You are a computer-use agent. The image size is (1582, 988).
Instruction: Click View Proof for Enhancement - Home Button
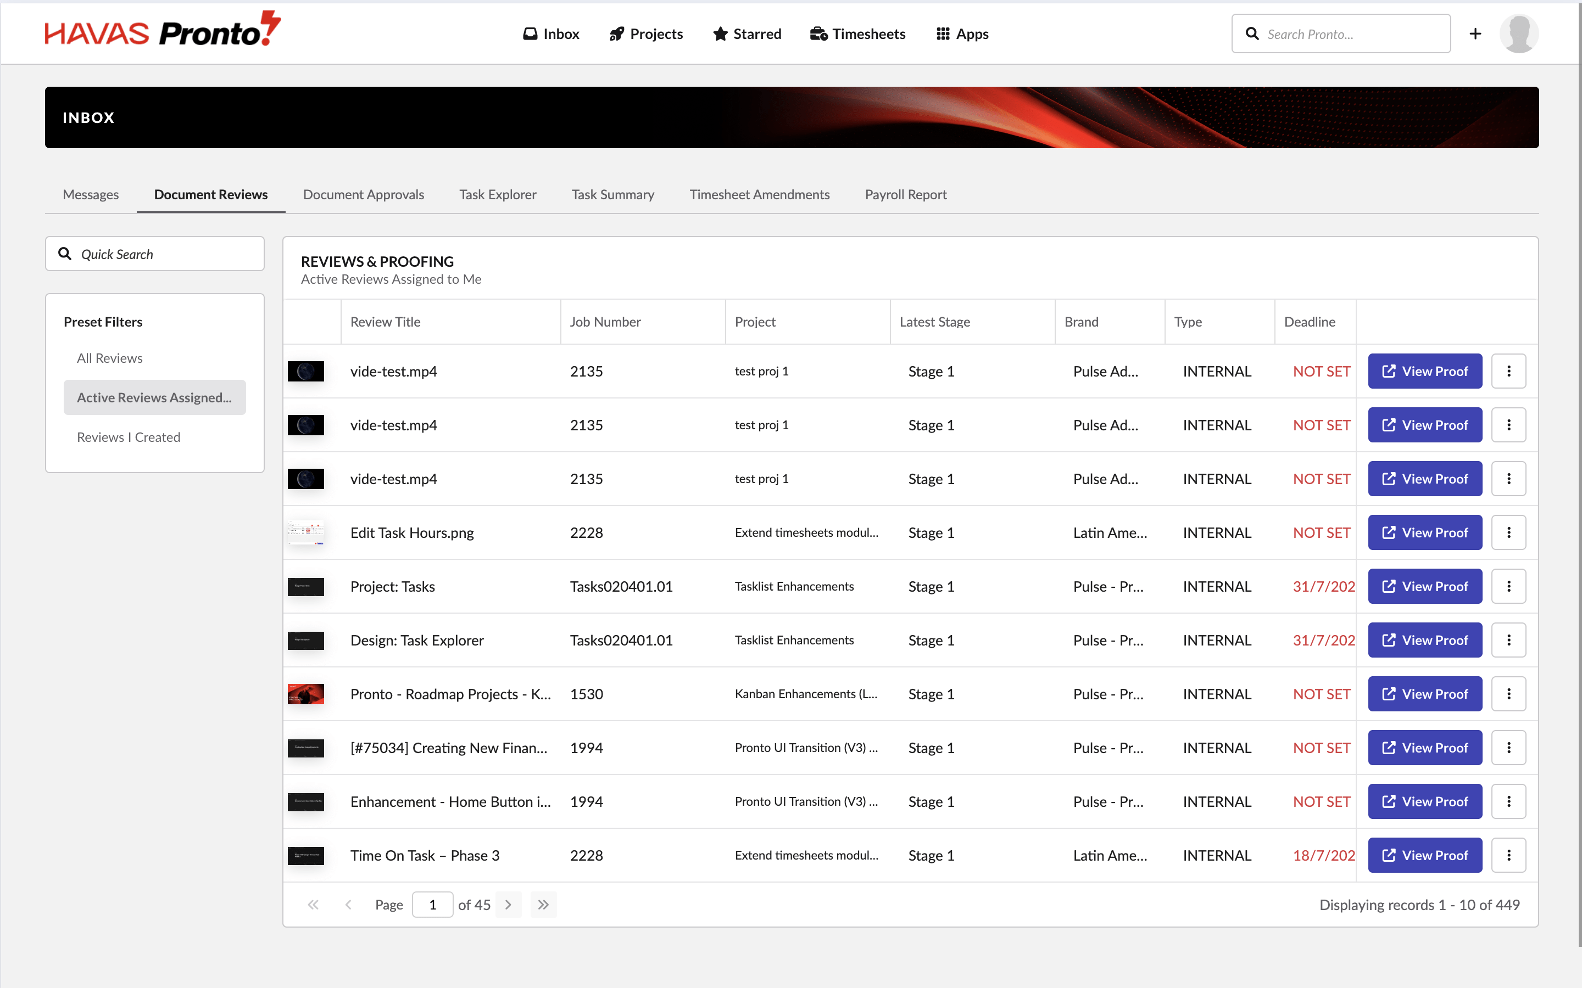[x=1424, y=801]
